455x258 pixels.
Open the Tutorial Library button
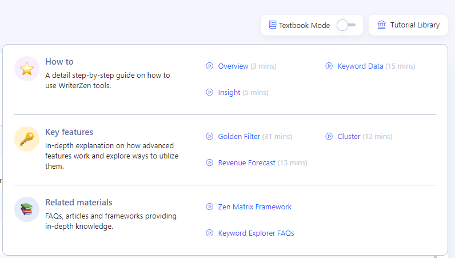[x=408, y=25]
